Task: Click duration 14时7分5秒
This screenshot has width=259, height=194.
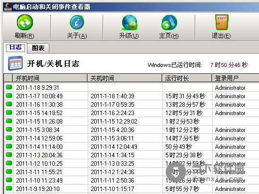Action: pos(182,138)
